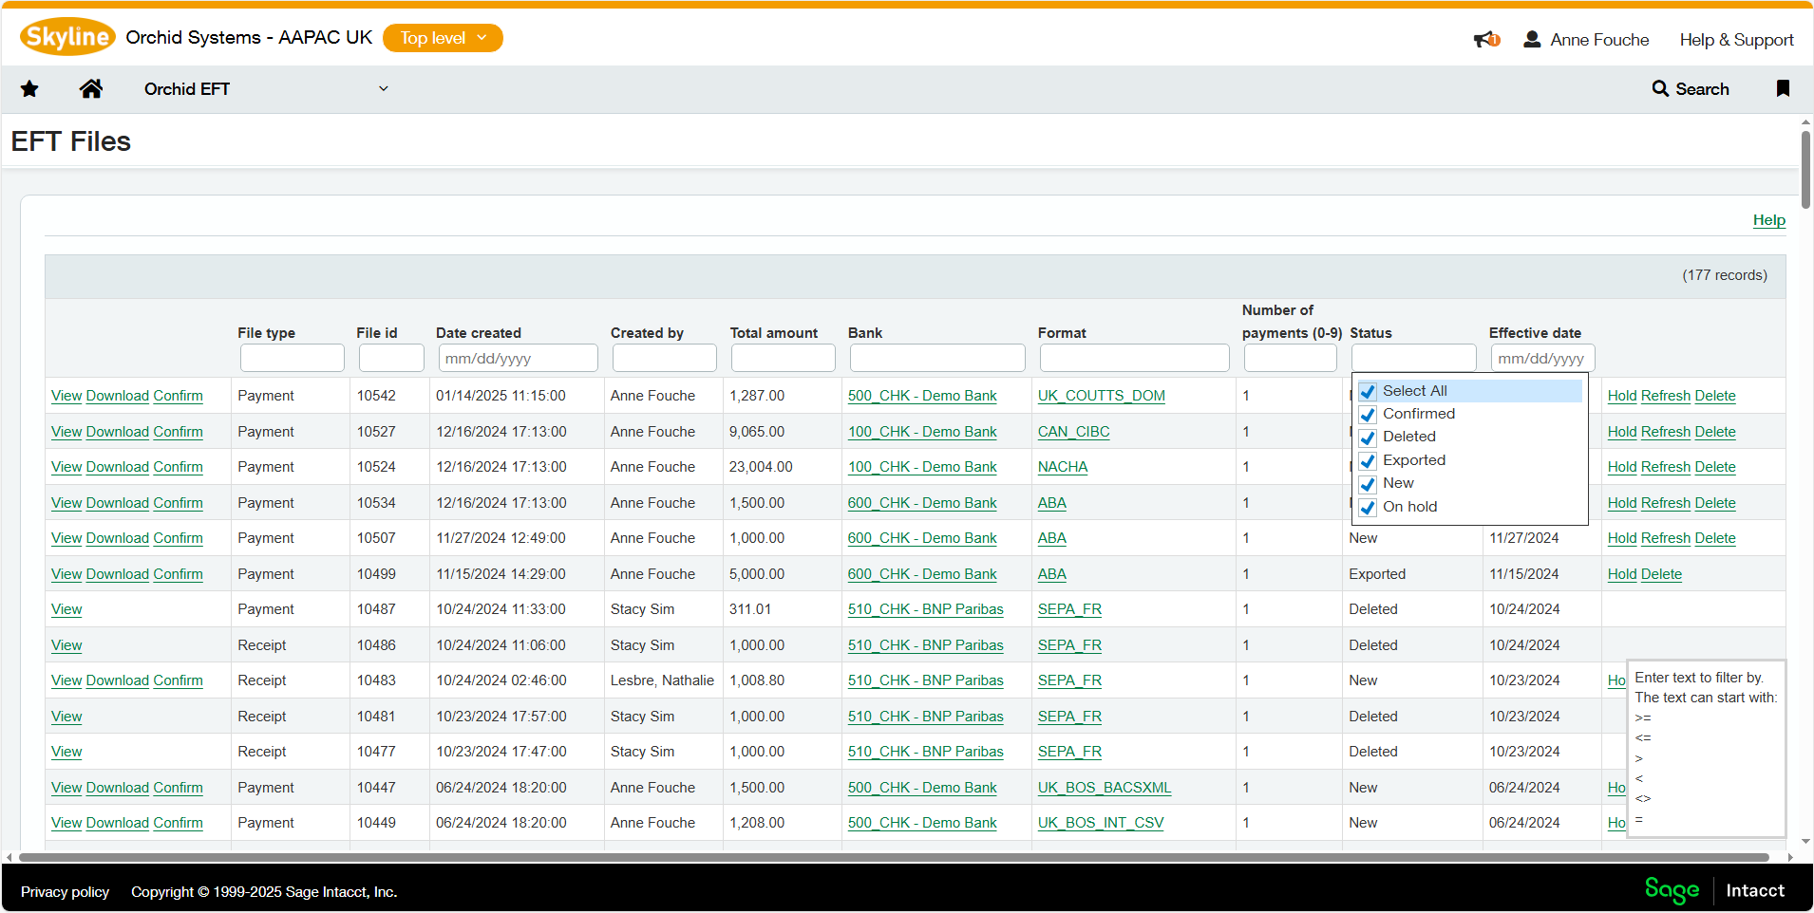Click the Skyline logo
Screen dimensions: 1814x913
click(x=67, y=37)
